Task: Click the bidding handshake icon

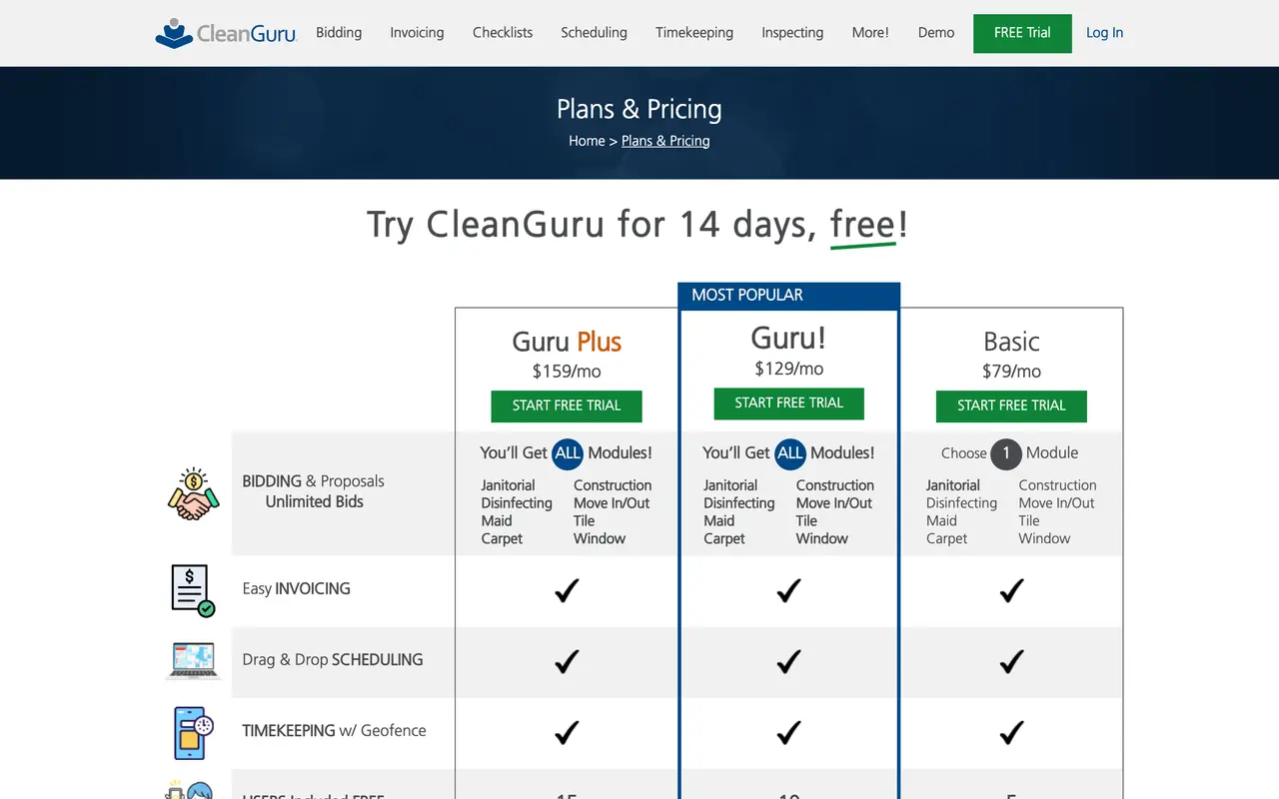Action: tap(193, 493)
